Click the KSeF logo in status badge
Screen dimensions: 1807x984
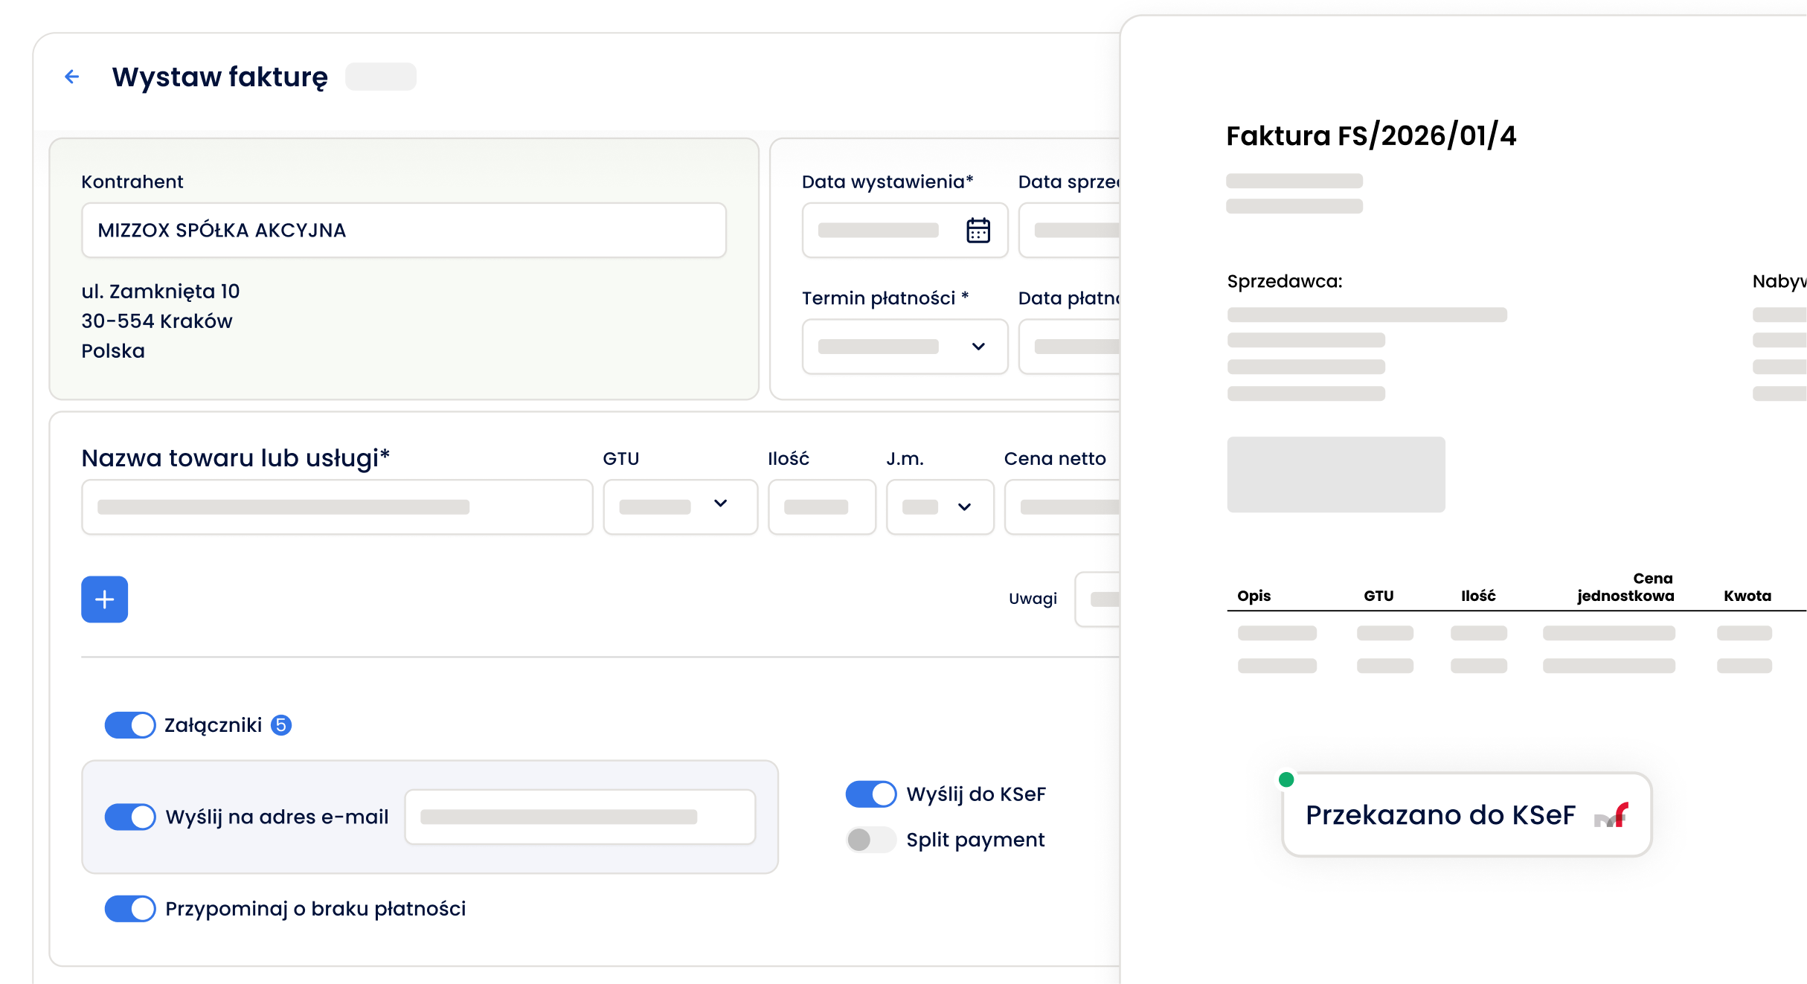[x=1611, y=815]
